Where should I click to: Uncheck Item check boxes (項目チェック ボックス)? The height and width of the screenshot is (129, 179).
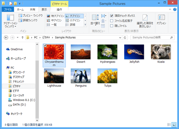[112, 16]
